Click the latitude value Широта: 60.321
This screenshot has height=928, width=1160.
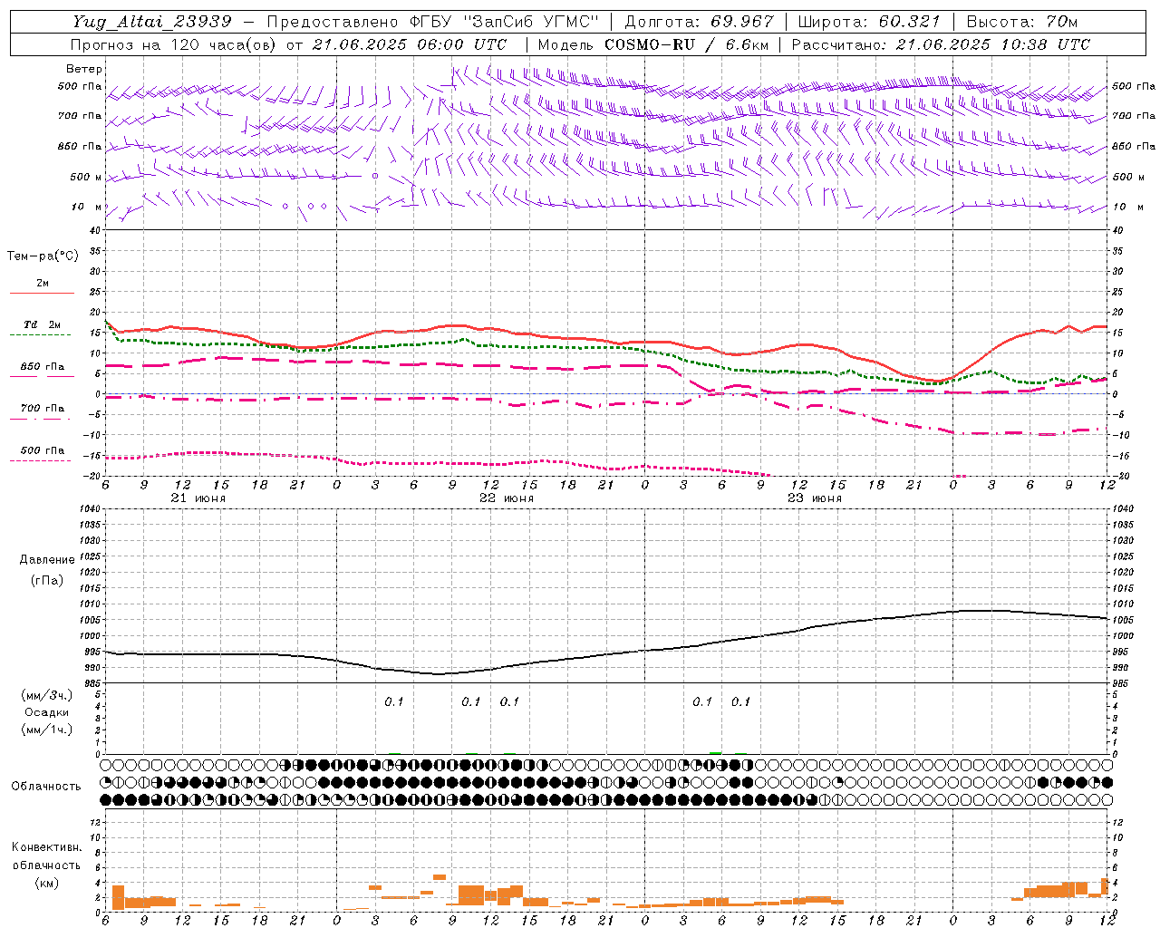[x=869, y=22]
